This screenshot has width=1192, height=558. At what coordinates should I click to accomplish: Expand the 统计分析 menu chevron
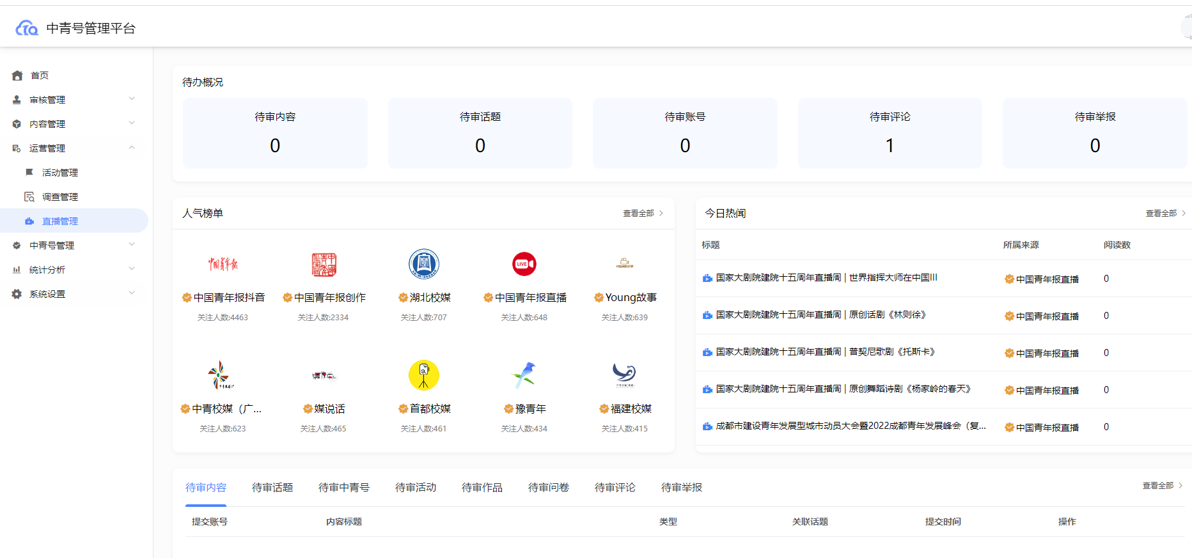tap(132, 268)
